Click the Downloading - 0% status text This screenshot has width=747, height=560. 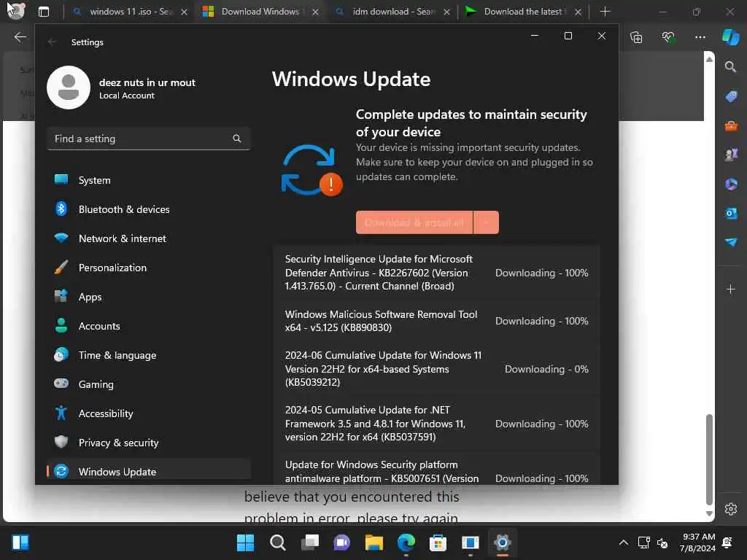(x=546, y=369)
